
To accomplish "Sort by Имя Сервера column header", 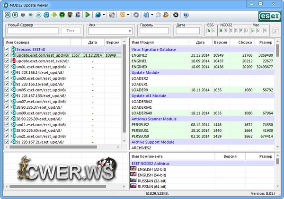I will click(38, 42).
